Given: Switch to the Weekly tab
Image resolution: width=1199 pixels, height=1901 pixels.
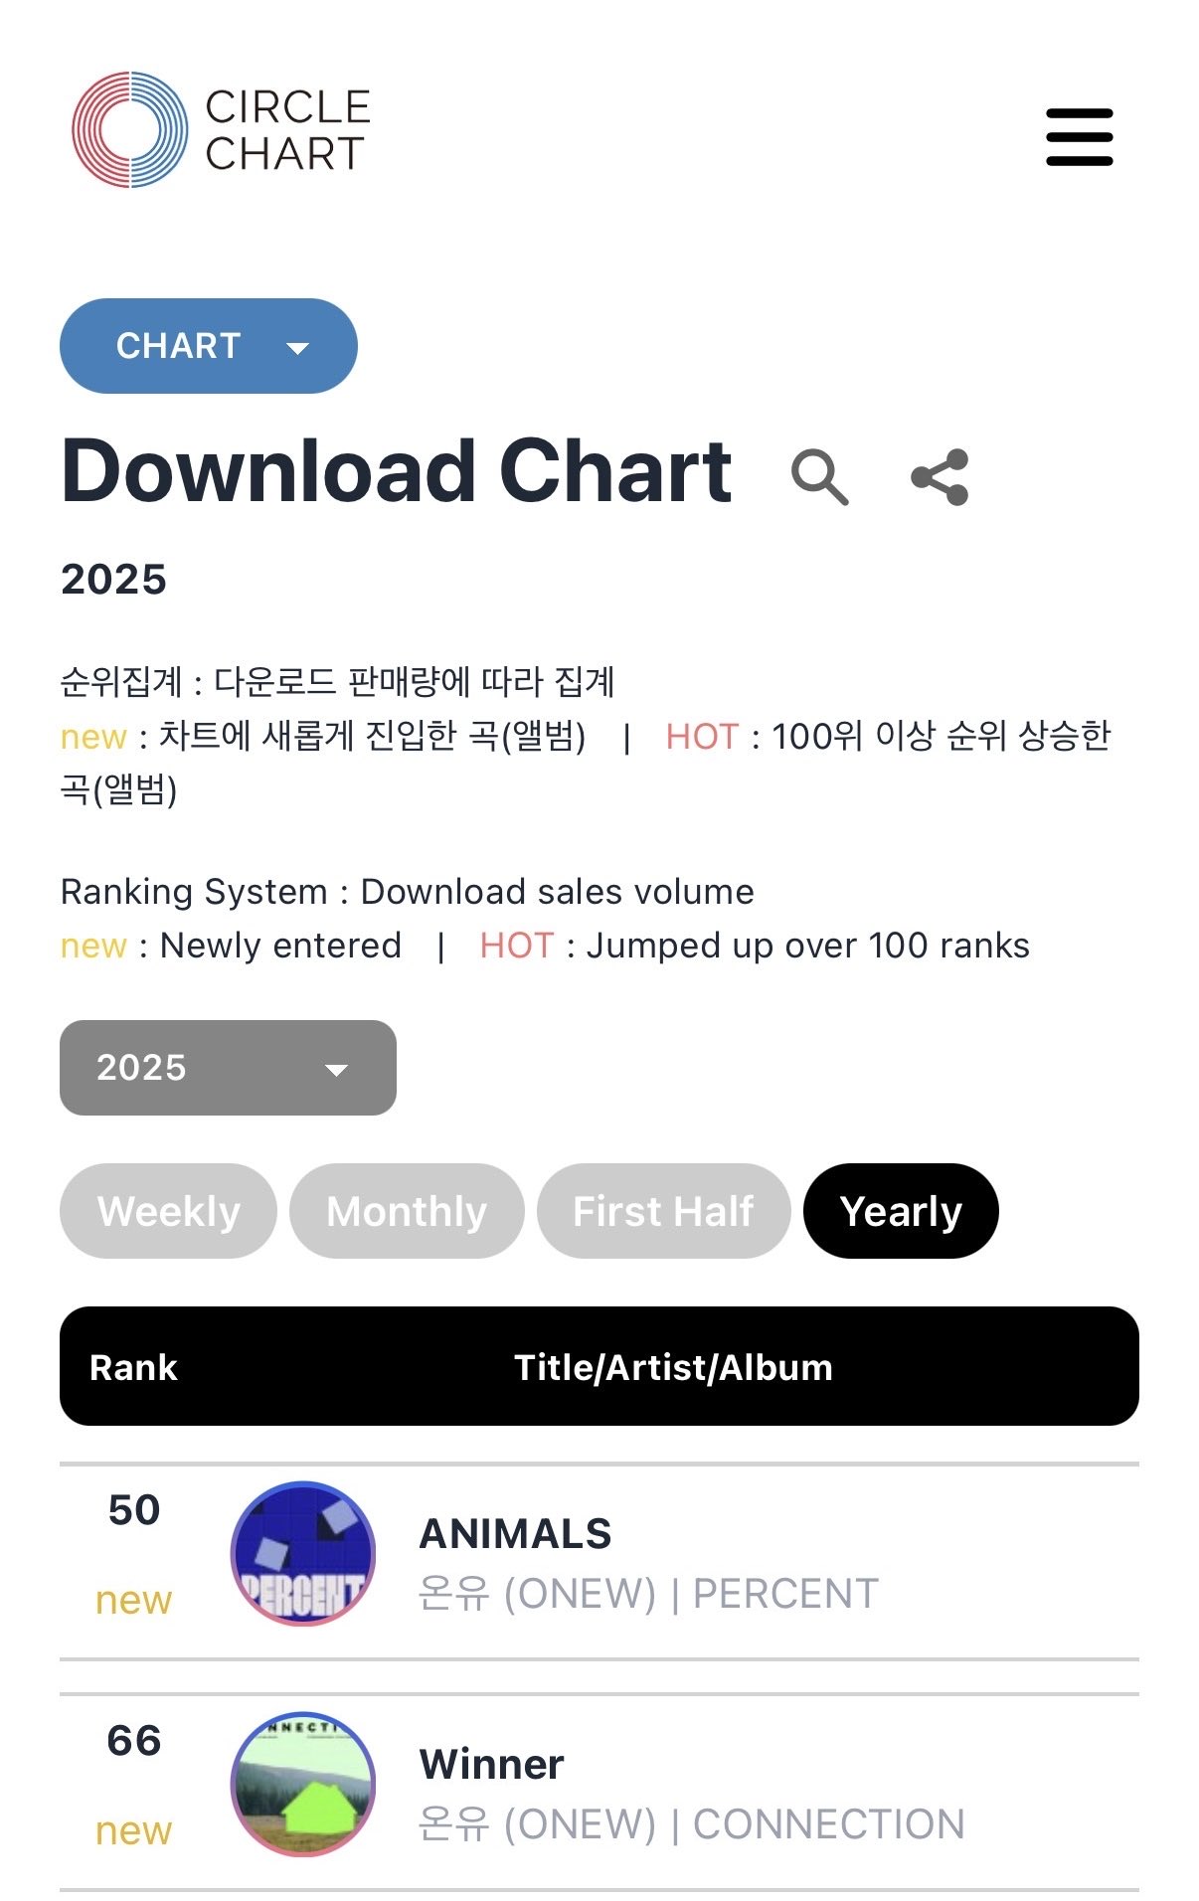Looking at the screenshot, I should [x=168, y=1211].
